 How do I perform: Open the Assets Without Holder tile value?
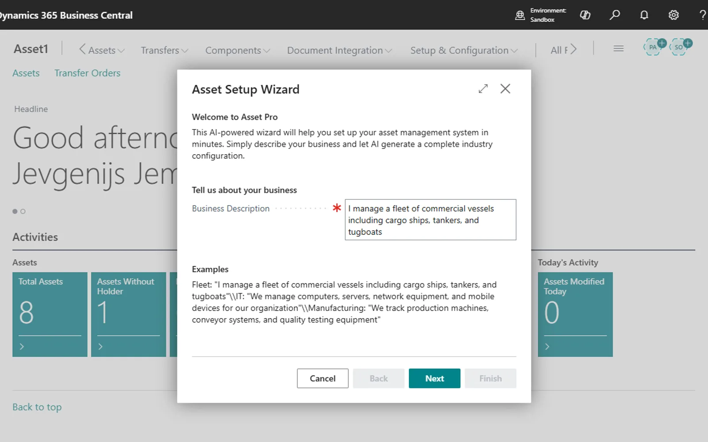(x=102, y=312)
